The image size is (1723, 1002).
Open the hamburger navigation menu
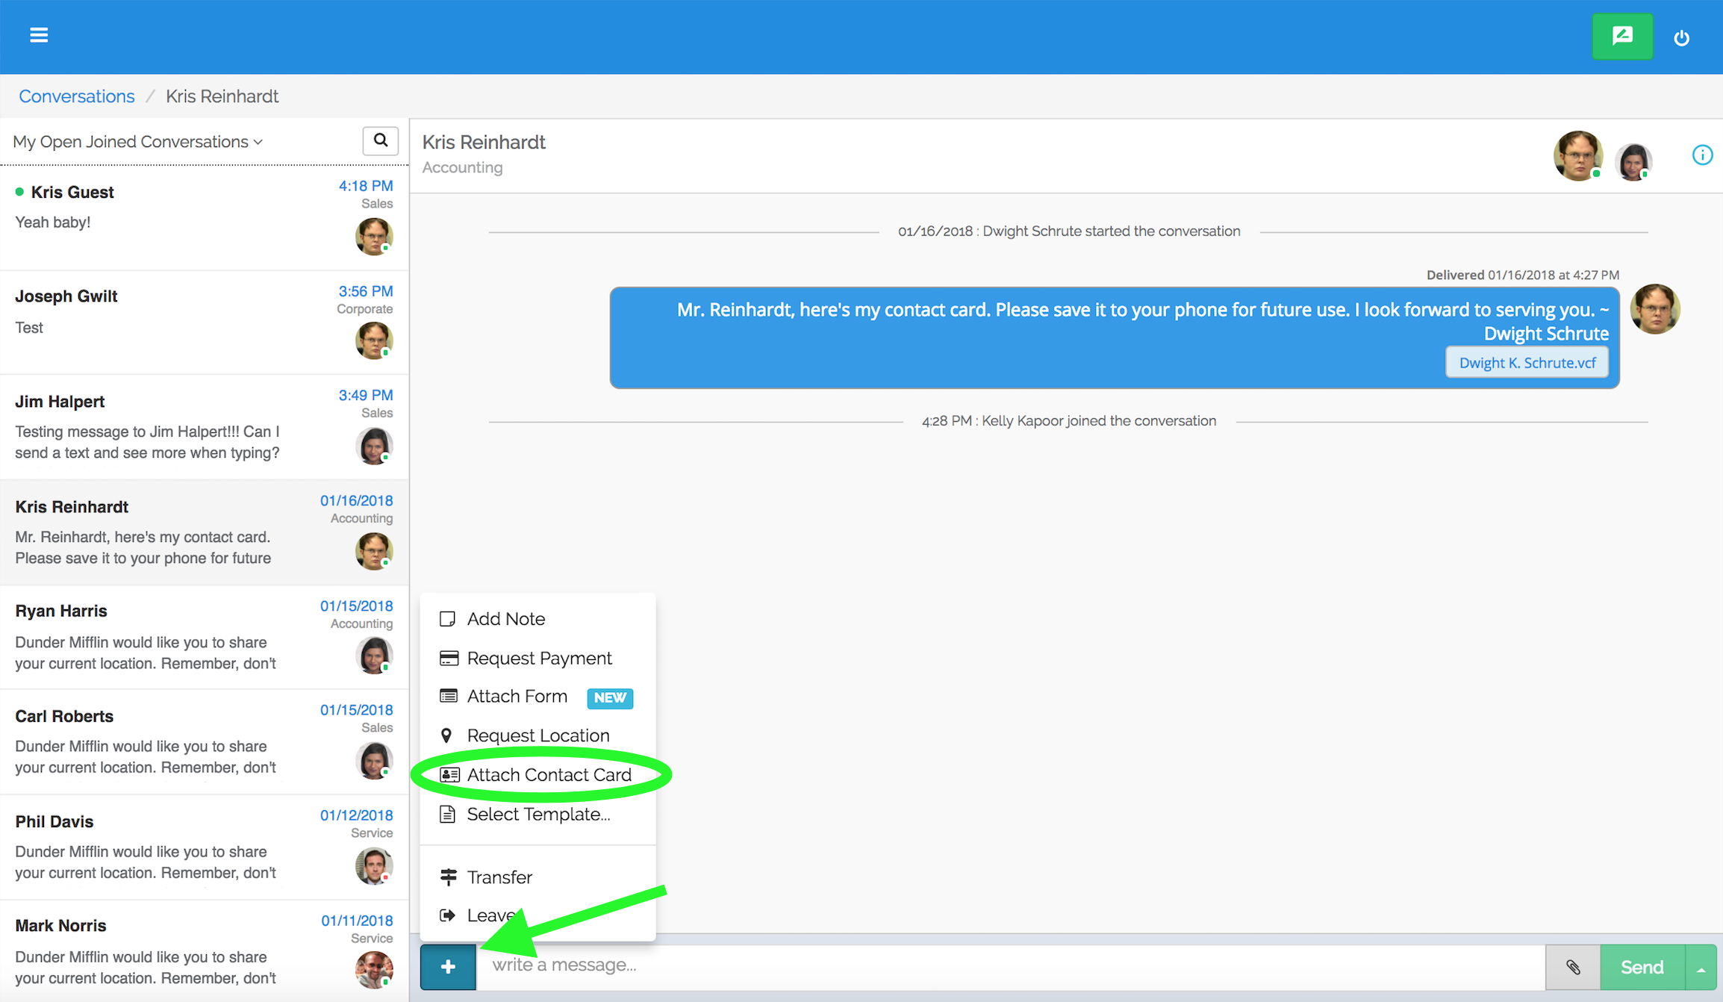(x=39, y=35)
